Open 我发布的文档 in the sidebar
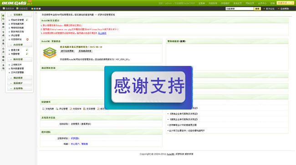 (x=17, y=32)
